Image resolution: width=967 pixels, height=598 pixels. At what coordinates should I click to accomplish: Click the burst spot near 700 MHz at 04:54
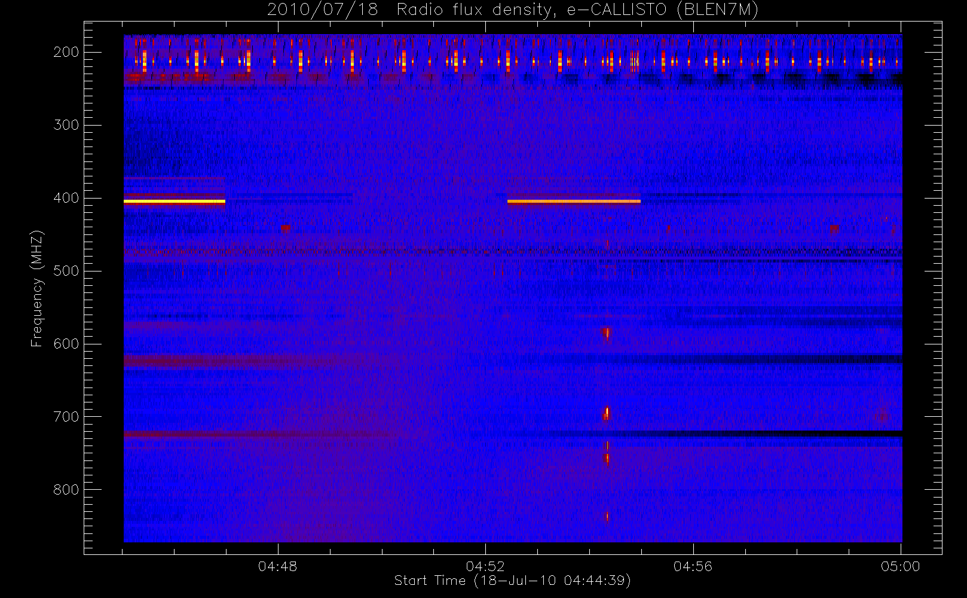pos(607,413)
